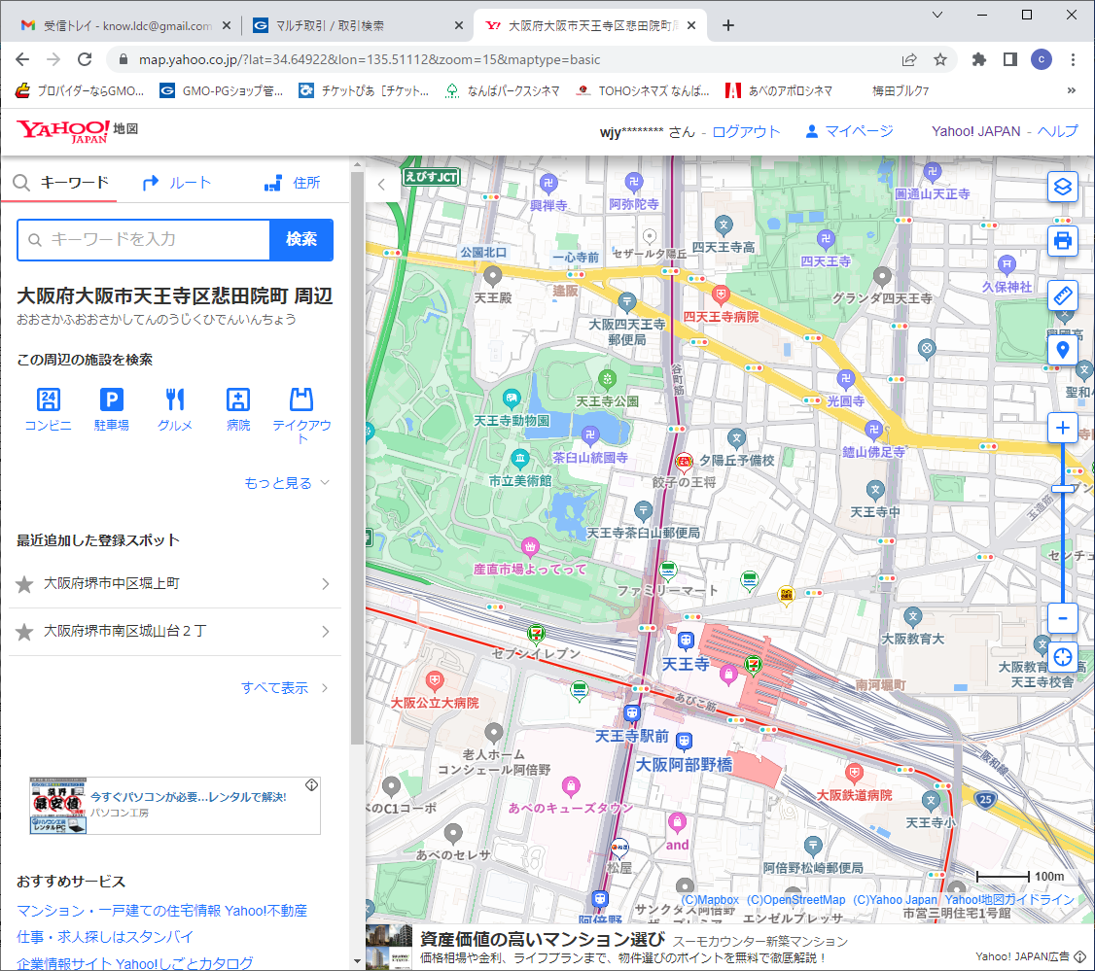Search nearby convenience stores via コンビニ icon
This screenshot has width=1095, height=971.
[x=48, y=409]
